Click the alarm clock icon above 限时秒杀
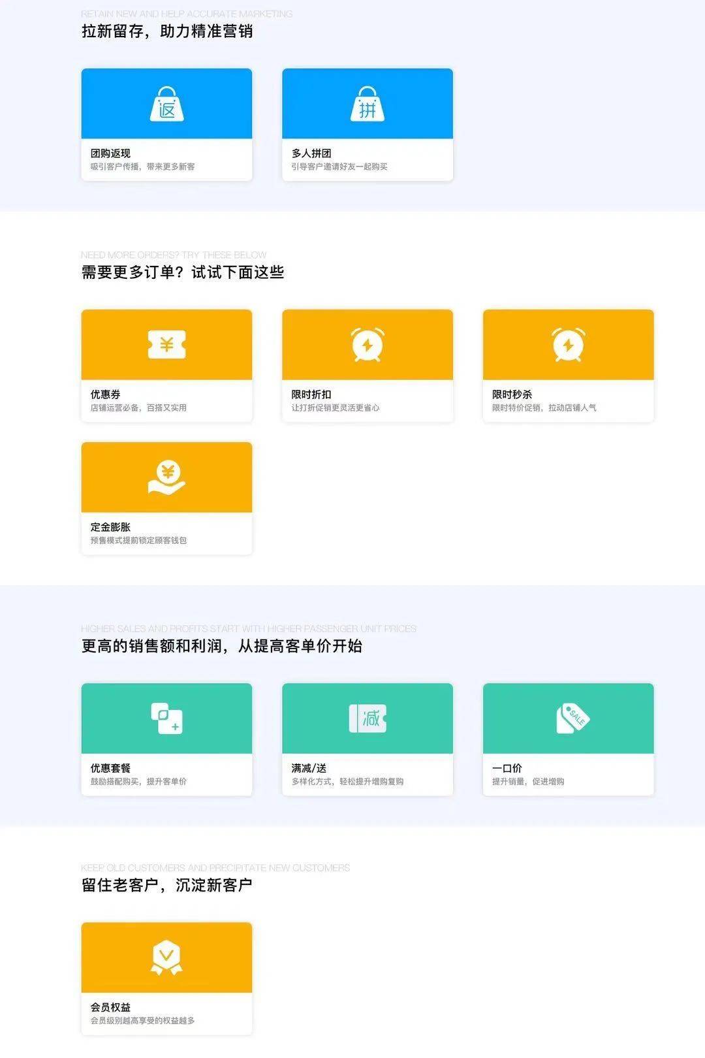705x1058 pixels. point(568,344)
